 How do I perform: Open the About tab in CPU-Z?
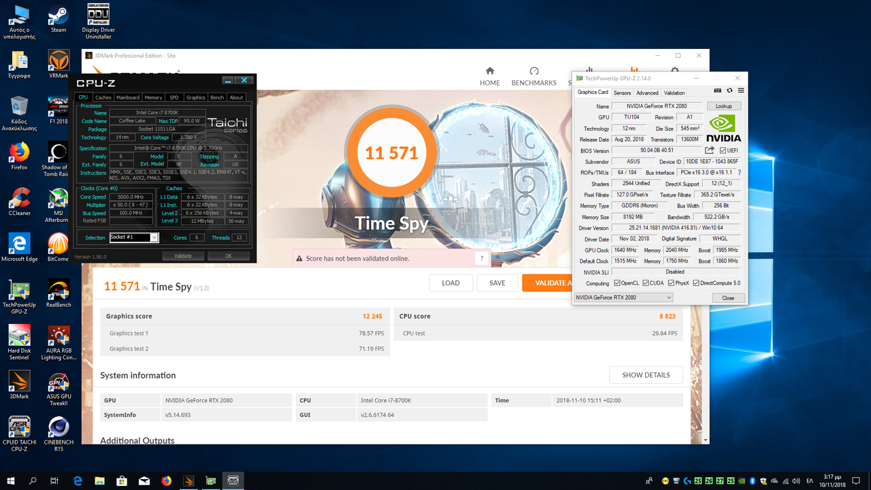pos(236,97)
